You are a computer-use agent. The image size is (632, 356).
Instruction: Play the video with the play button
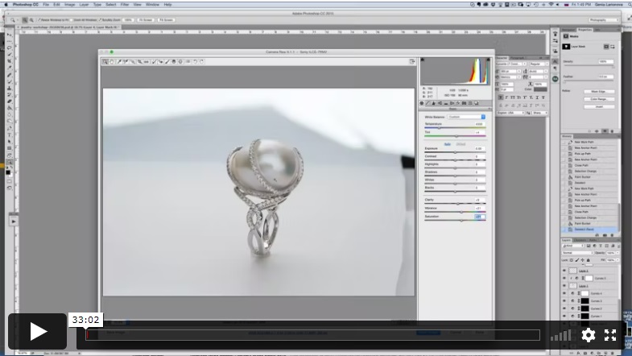[38, 331]
